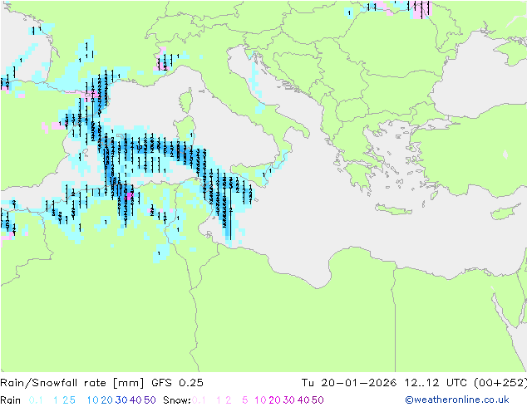Click the 'Rain' legend label
527x407 pixels.
(x=11, y=400)
